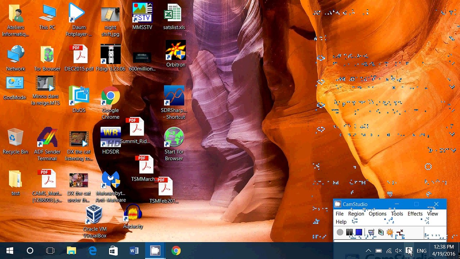Select the HDSDR desktop shortcut
Screen dimensions: 460x259
point(111,141)
